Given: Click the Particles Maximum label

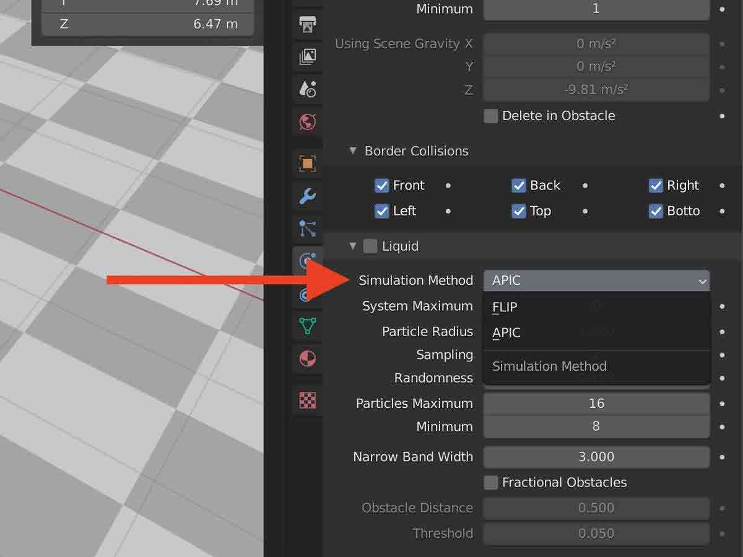Looking at the screenshot, I should coord(414,404).
